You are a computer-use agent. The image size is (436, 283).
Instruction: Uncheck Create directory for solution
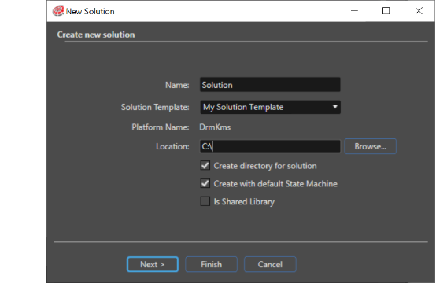[205, 166]
